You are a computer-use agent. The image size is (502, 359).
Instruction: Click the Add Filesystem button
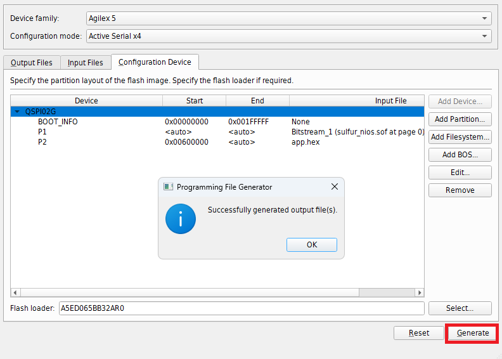point(460,137)
